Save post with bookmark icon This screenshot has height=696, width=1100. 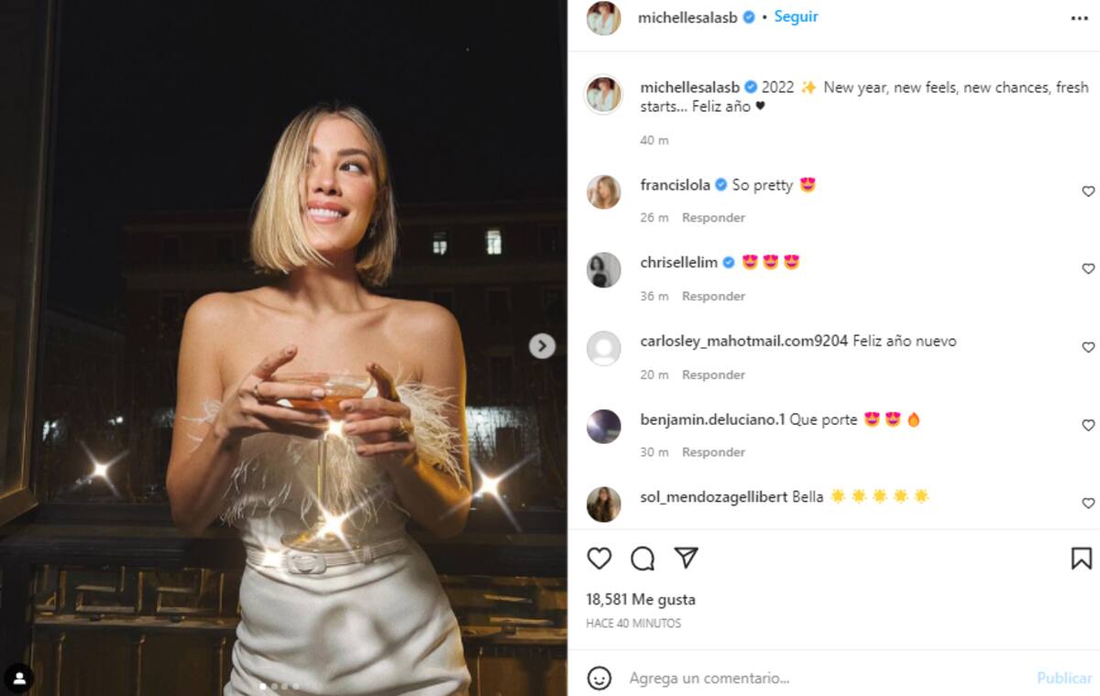tap(1081, 559)
